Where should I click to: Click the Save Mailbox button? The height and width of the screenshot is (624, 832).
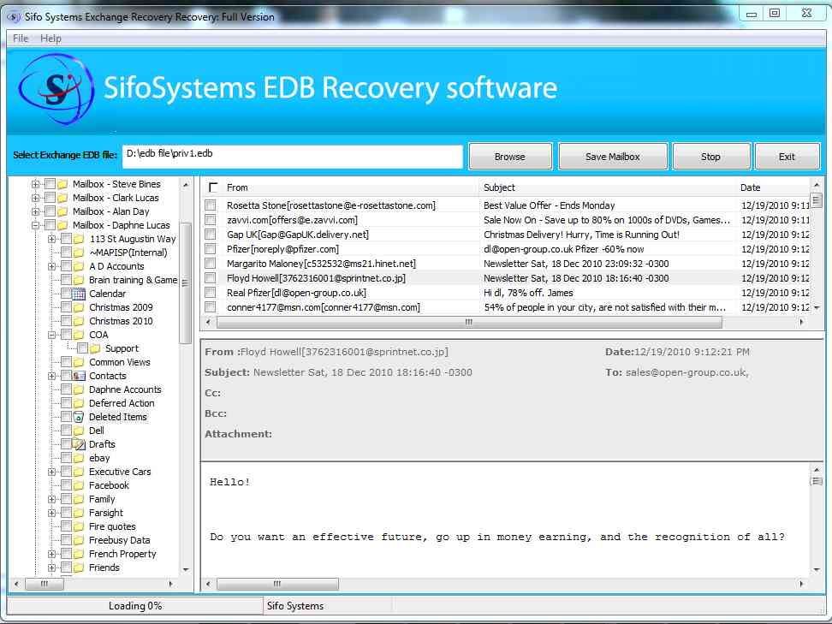[x=613, y=157]
